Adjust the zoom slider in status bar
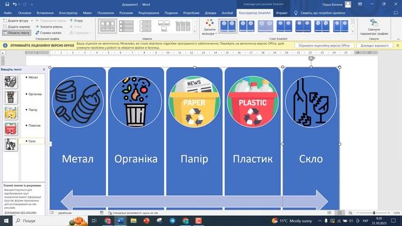 [x=374, y=213]
